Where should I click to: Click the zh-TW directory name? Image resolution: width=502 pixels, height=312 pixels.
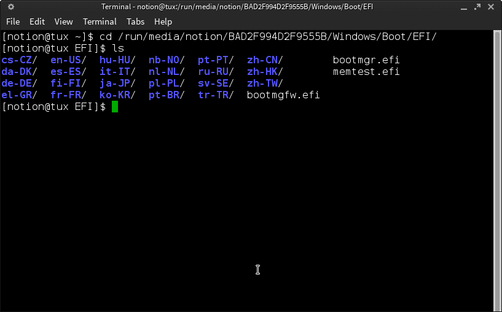pyautogui.click(x=262, y=83)
